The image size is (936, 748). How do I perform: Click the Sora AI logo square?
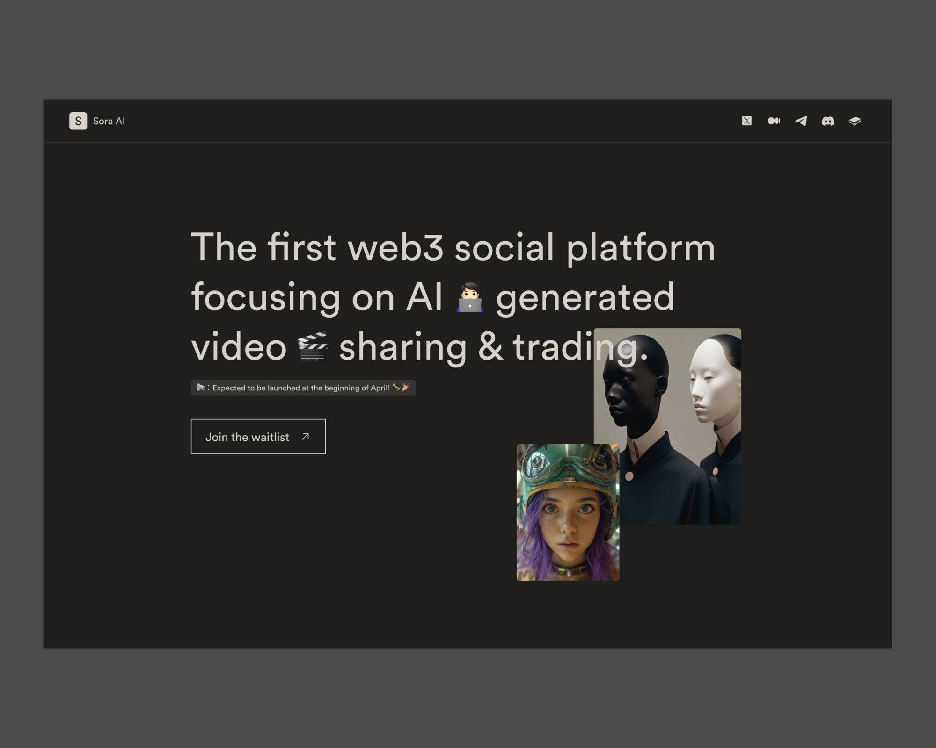click(79, 121)
